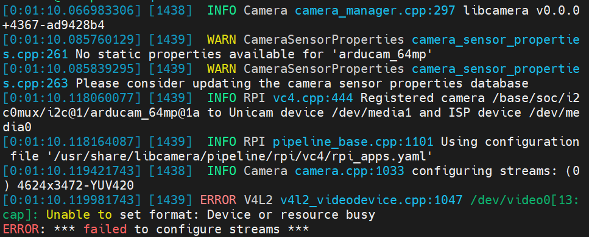589x237 pixels.
Task: Click the vc4.cpp:444 file reference
Action: coord(312,98)
